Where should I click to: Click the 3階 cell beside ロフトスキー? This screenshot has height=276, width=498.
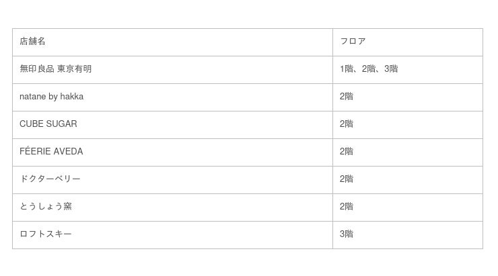346,234
